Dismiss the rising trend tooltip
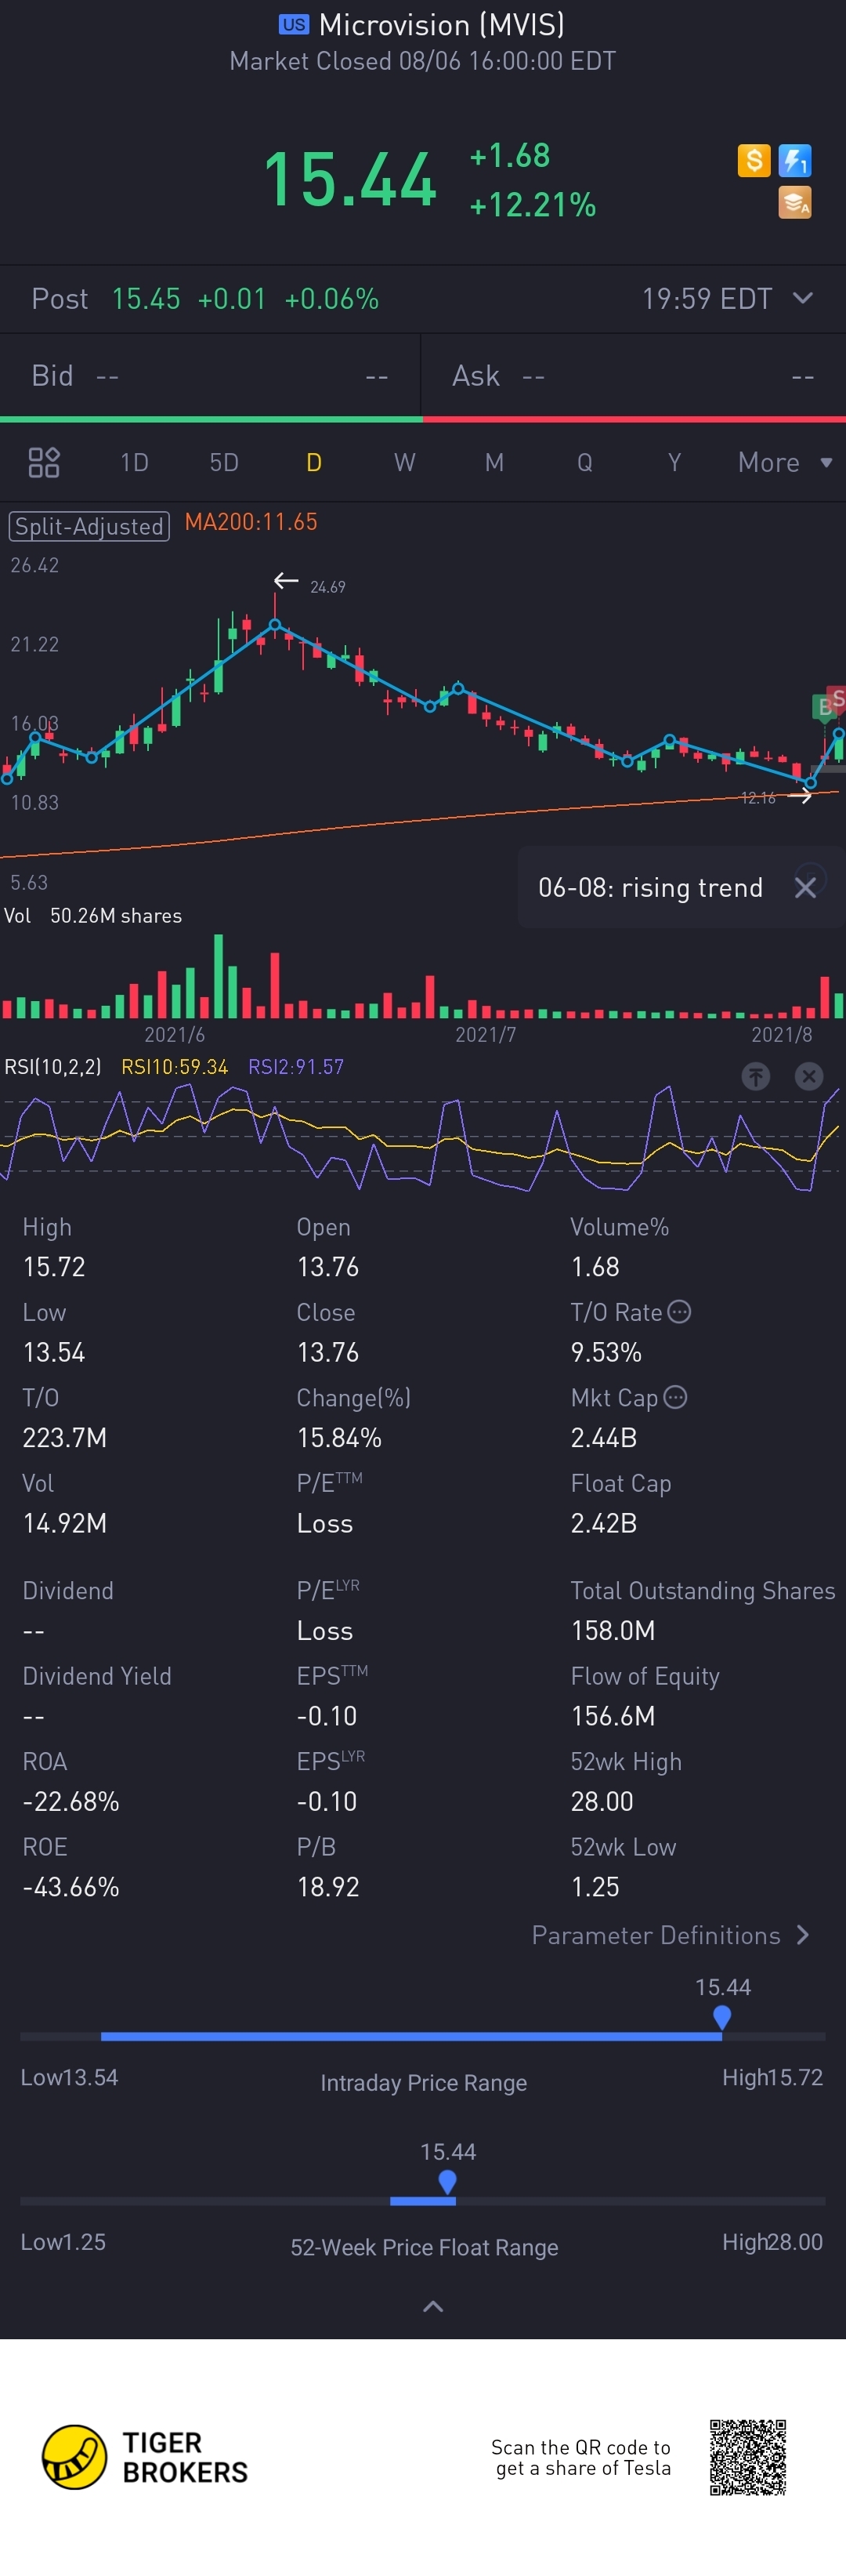Screen dimensions: 846x2576 pyautogui.click(x=805, y=887)
